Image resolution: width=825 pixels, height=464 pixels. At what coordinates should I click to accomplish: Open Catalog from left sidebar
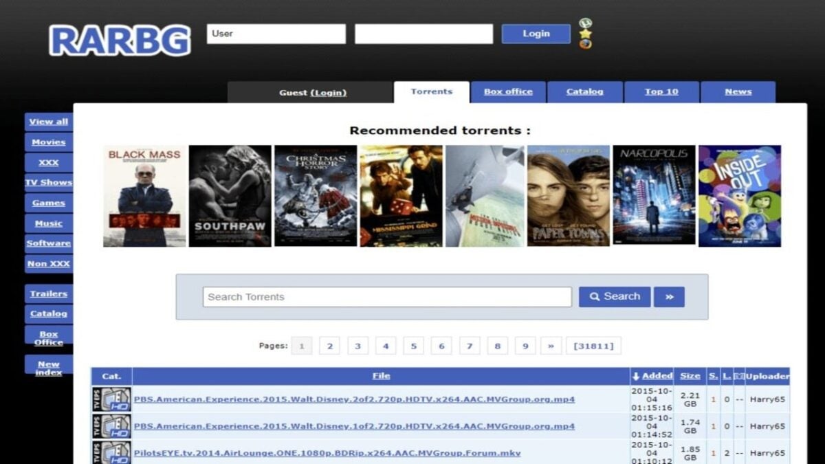pyautogui.click(x=49, y=314)
